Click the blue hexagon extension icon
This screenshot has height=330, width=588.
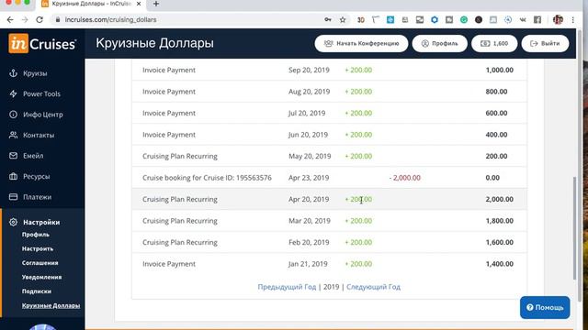[435, 20]
